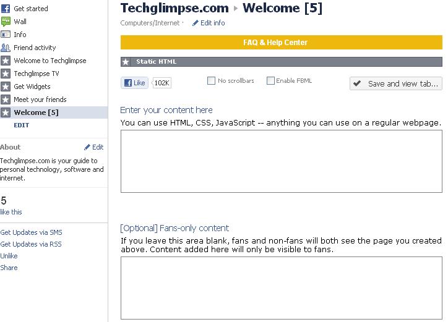The height and width of the screenshot is (322, 448).
Task: Click the star icon in Static HTML bar
Action: point(126,62)
